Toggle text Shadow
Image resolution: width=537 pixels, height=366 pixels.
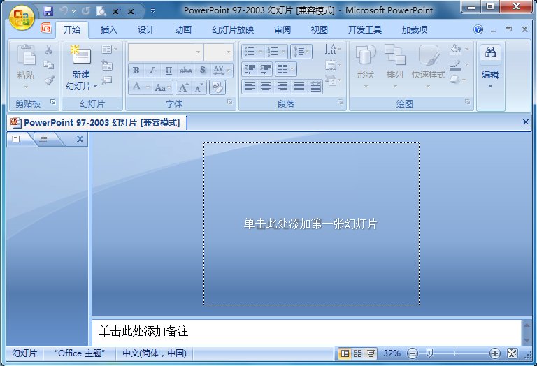pyautogui.click(x=202, y=70)
